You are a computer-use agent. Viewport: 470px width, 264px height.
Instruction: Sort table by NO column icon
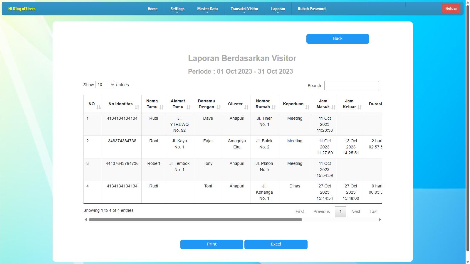[98, 107]
